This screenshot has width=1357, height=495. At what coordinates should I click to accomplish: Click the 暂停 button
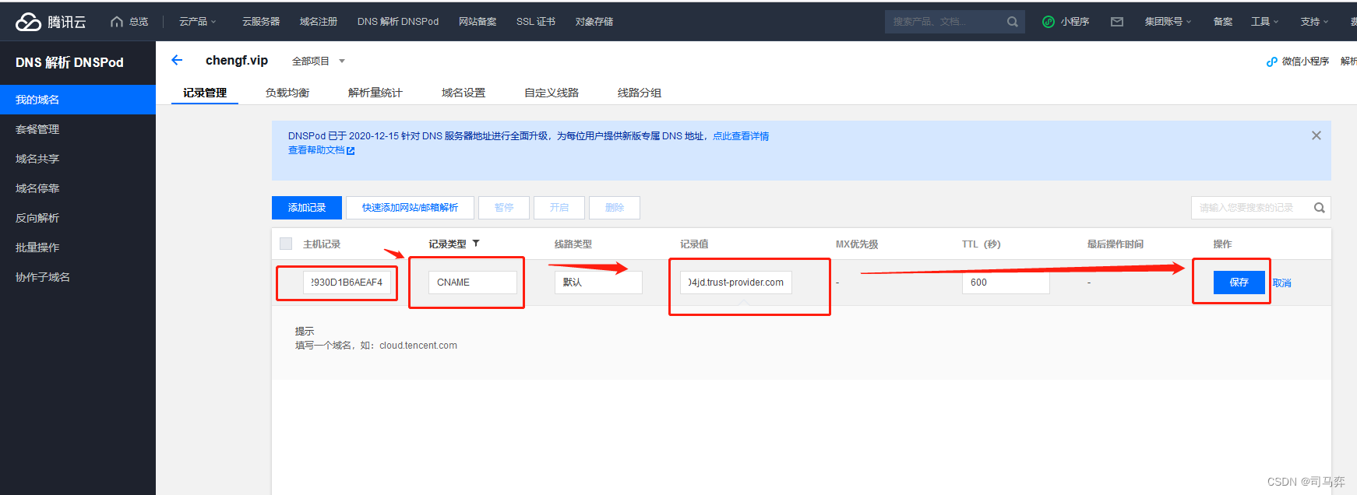(504, 208)
